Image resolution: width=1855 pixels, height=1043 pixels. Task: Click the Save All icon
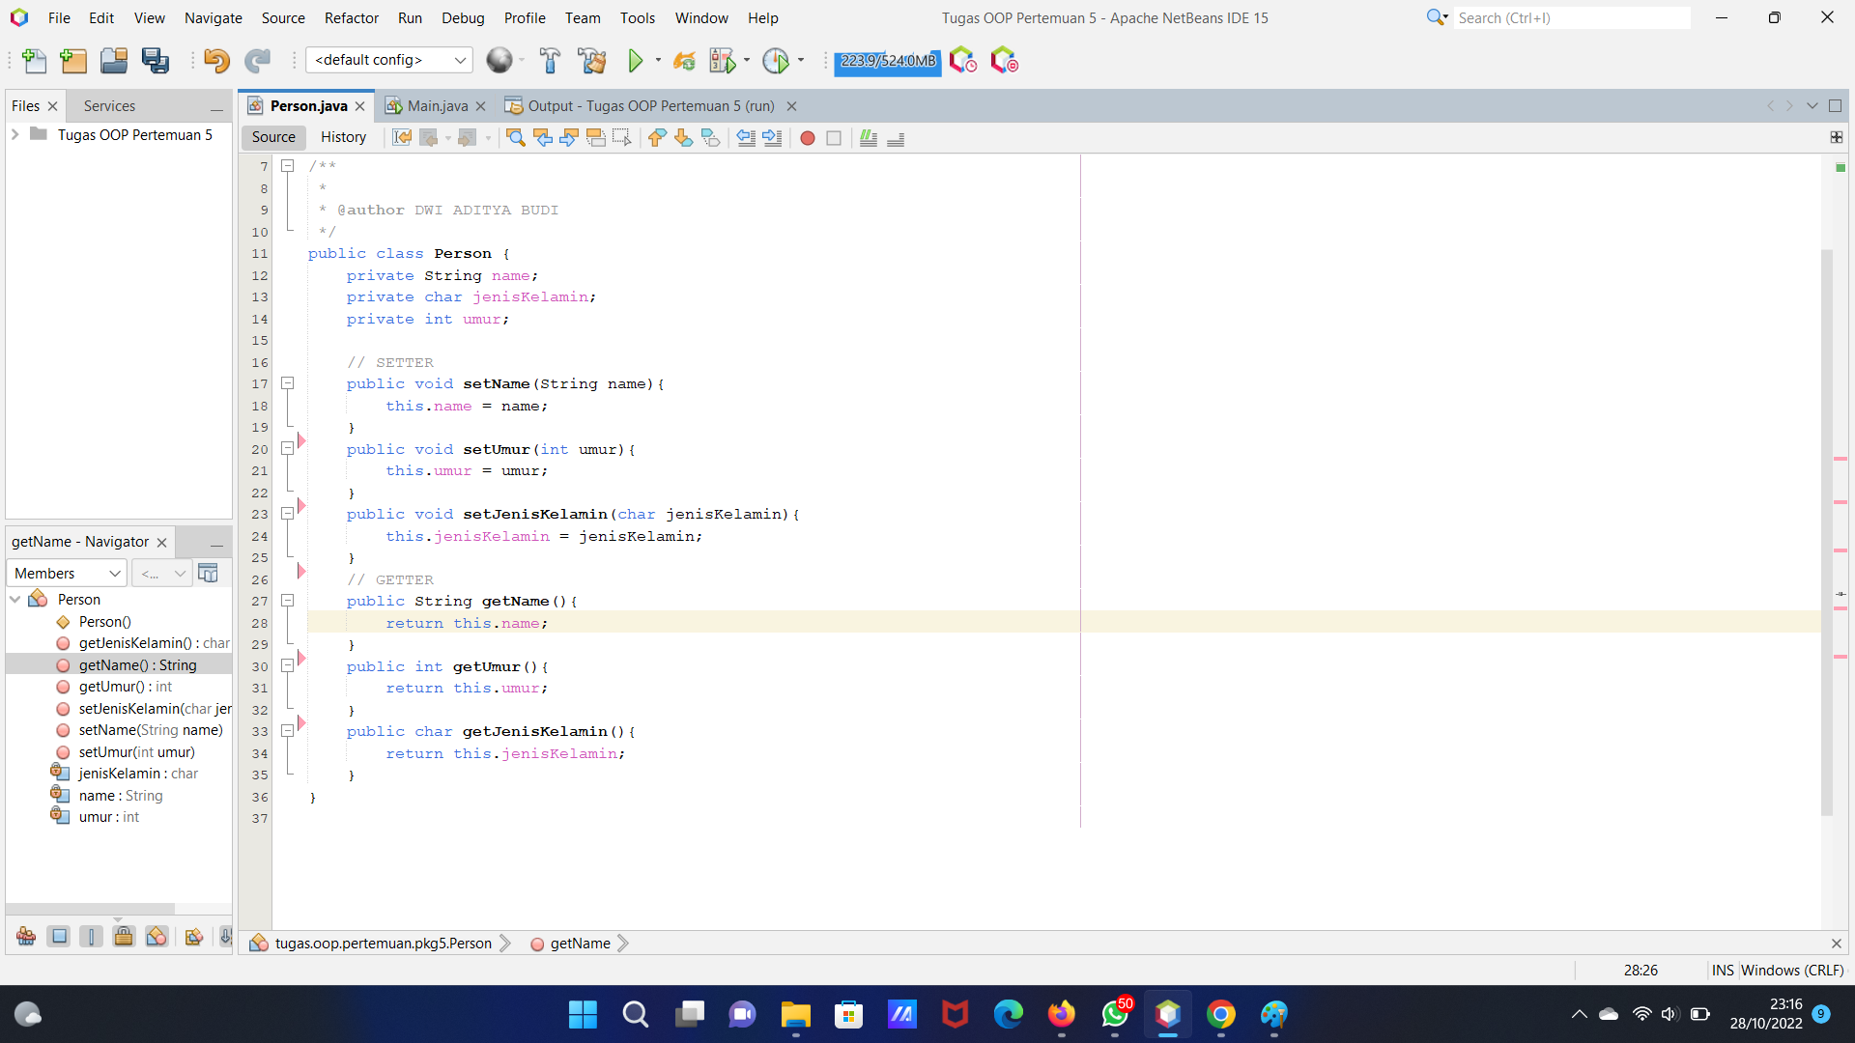tap(156, 60)
